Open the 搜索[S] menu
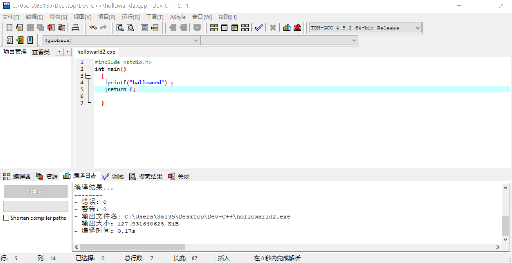 58,17
